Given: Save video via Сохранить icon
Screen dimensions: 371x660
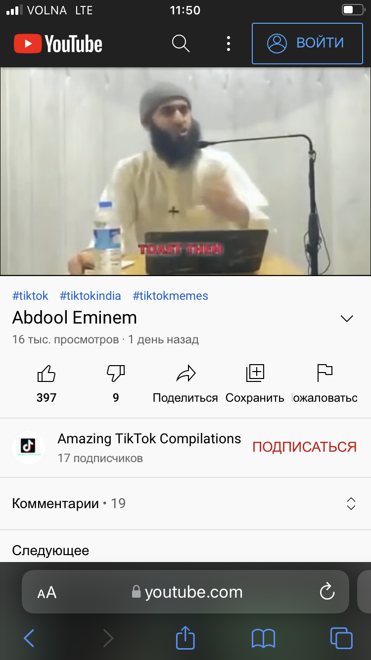Looking at the screenshot, I should click(255, 373).
